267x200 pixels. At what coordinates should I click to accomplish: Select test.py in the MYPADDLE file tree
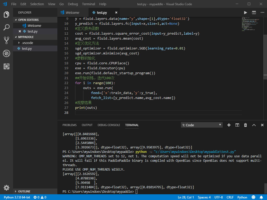[x=35, y=48]
